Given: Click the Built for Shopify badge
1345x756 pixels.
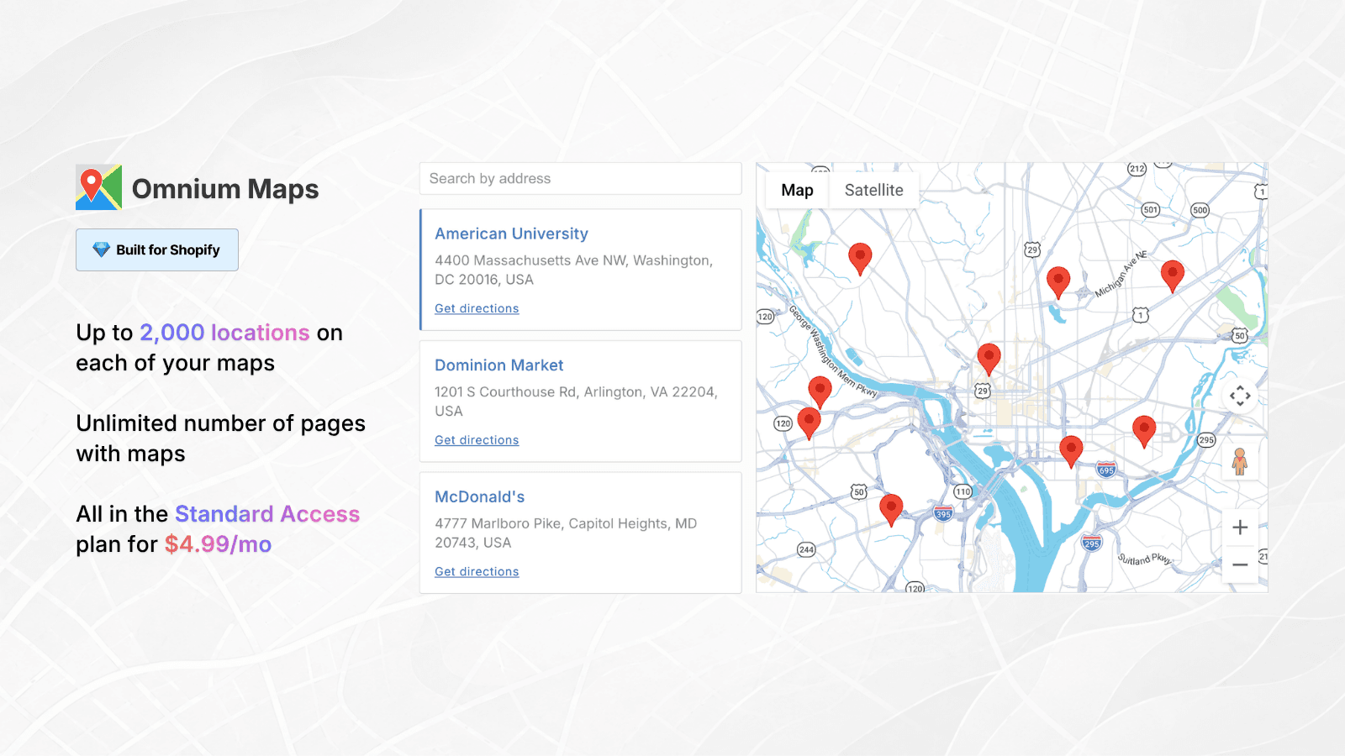Looking at the screenshot, I should (x=157, y=249).
